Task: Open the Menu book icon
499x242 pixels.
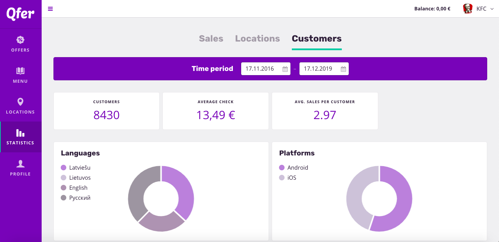Action: click(x=20, y=71)
